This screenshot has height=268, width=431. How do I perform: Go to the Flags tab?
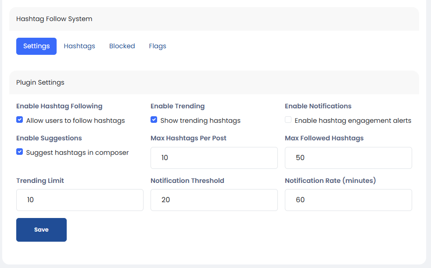[158, 46]
